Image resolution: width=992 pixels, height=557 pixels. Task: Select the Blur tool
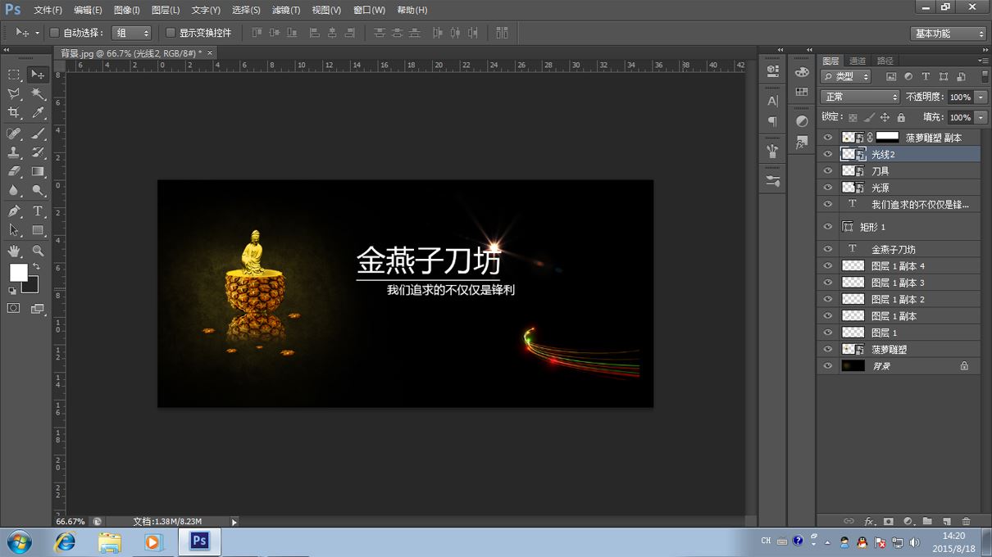(x=14, y=191)
